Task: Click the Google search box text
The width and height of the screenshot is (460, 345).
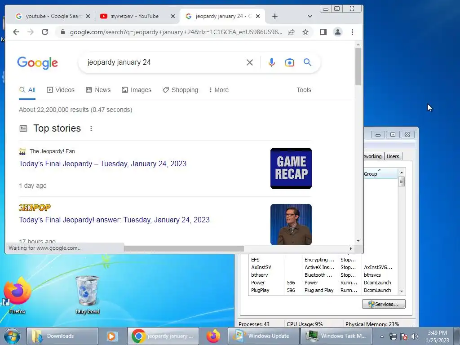Action: (119, 62)
